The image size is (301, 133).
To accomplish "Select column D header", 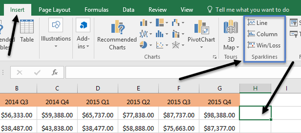I will pyautogui.click(x=98, y=88).
